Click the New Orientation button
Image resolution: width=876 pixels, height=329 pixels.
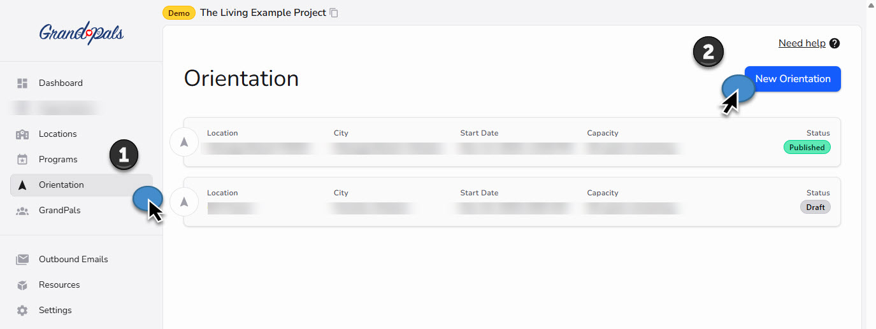[x=793, y=79]
